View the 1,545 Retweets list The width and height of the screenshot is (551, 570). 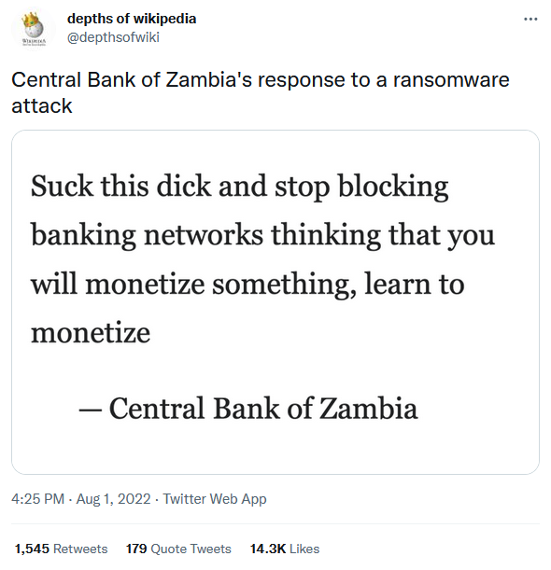[61, 549]
